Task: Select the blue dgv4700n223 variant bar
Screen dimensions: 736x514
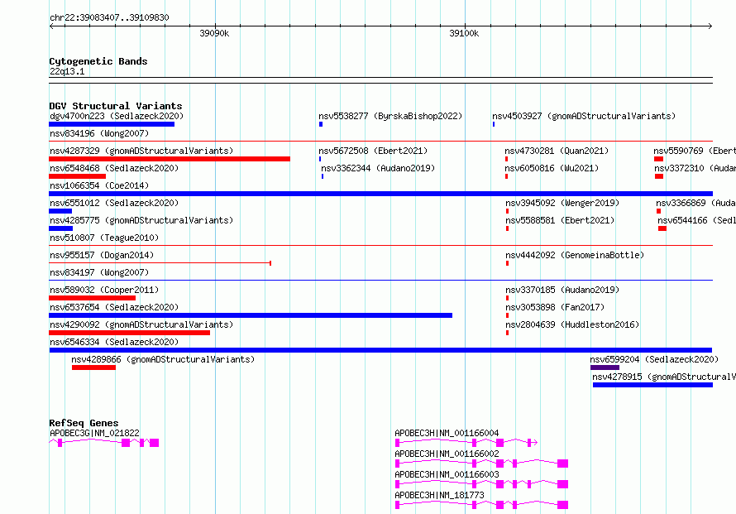Action: (112, 124)
